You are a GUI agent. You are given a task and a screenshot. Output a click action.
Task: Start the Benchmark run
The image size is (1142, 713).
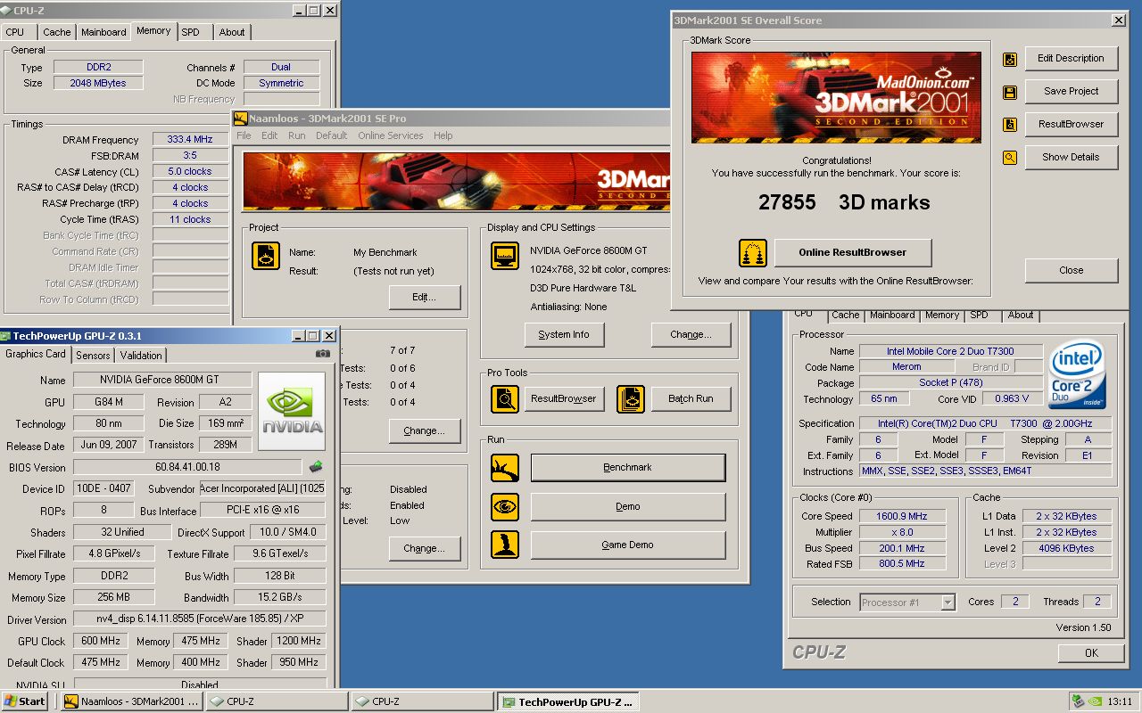pos(628,467)
